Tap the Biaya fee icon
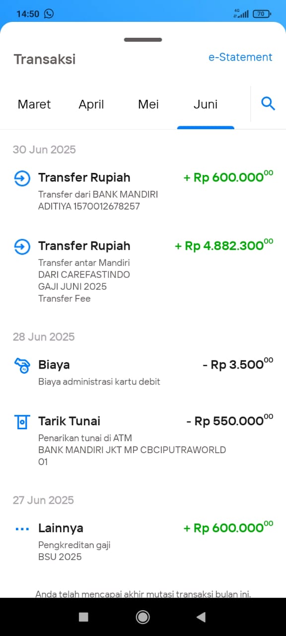 22,366
